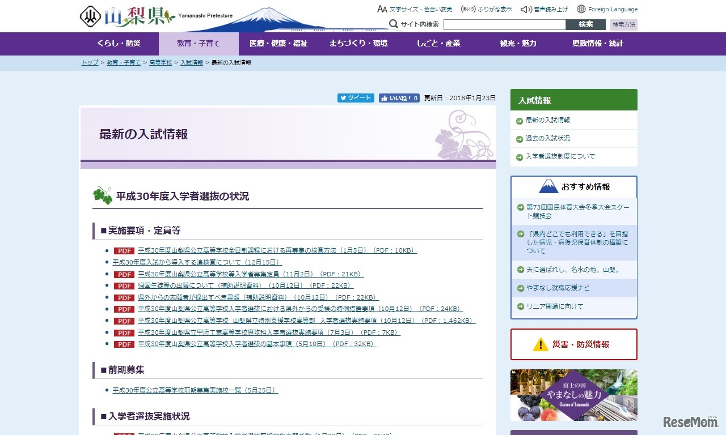Open the 県政情報・統計 menu item
The width and height of the screenshot is (726, 435).
[596, 44]
